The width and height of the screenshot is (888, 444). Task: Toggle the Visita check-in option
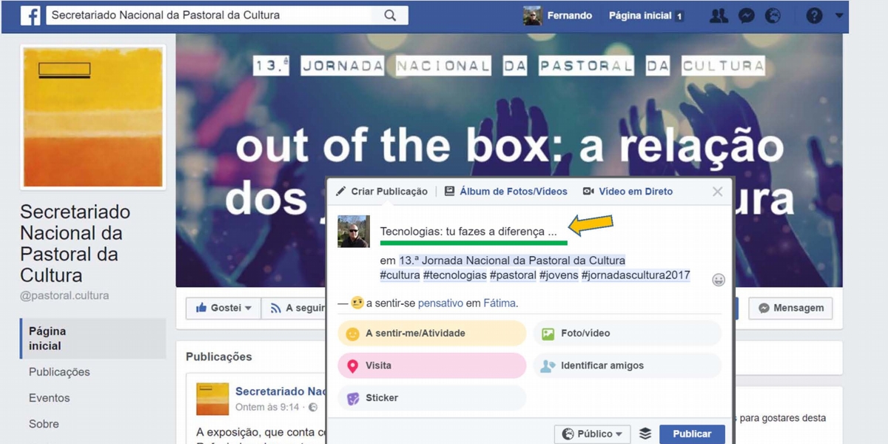click(431, 366)
